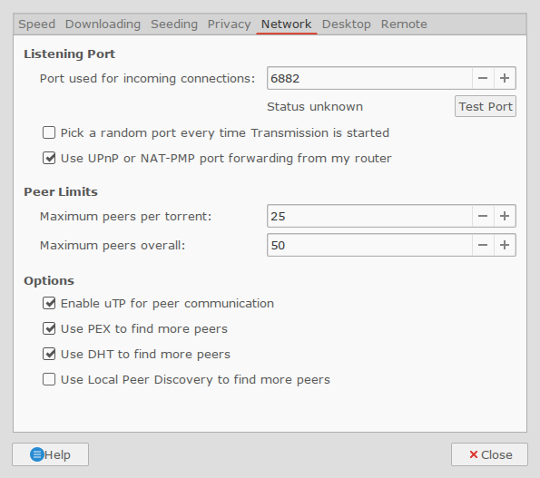The image size is (540, 478).
Task: Enable picking a random port on startup
Action: pos(49,132)
